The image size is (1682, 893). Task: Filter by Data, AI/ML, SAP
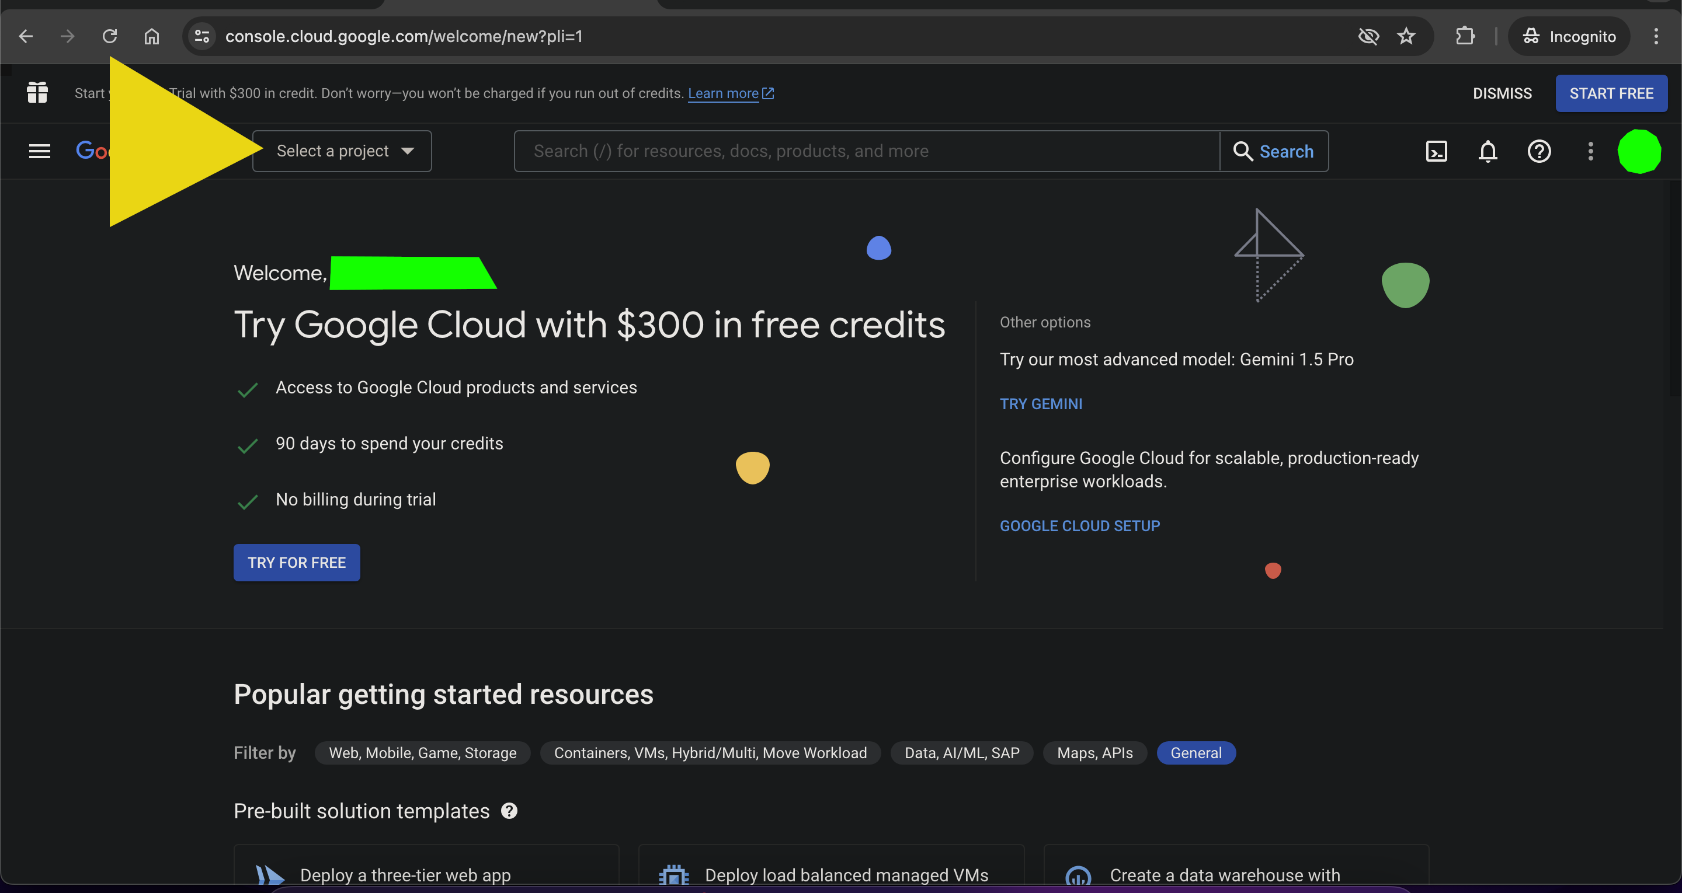(x=962, y=754)
